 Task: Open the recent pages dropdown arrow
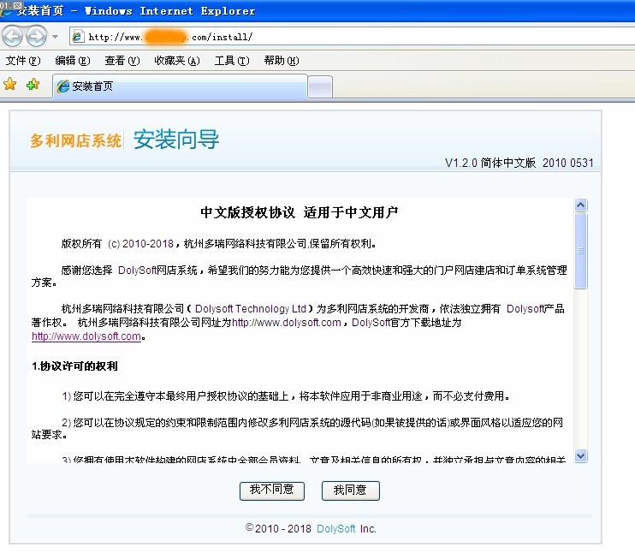tap(55, 37)
